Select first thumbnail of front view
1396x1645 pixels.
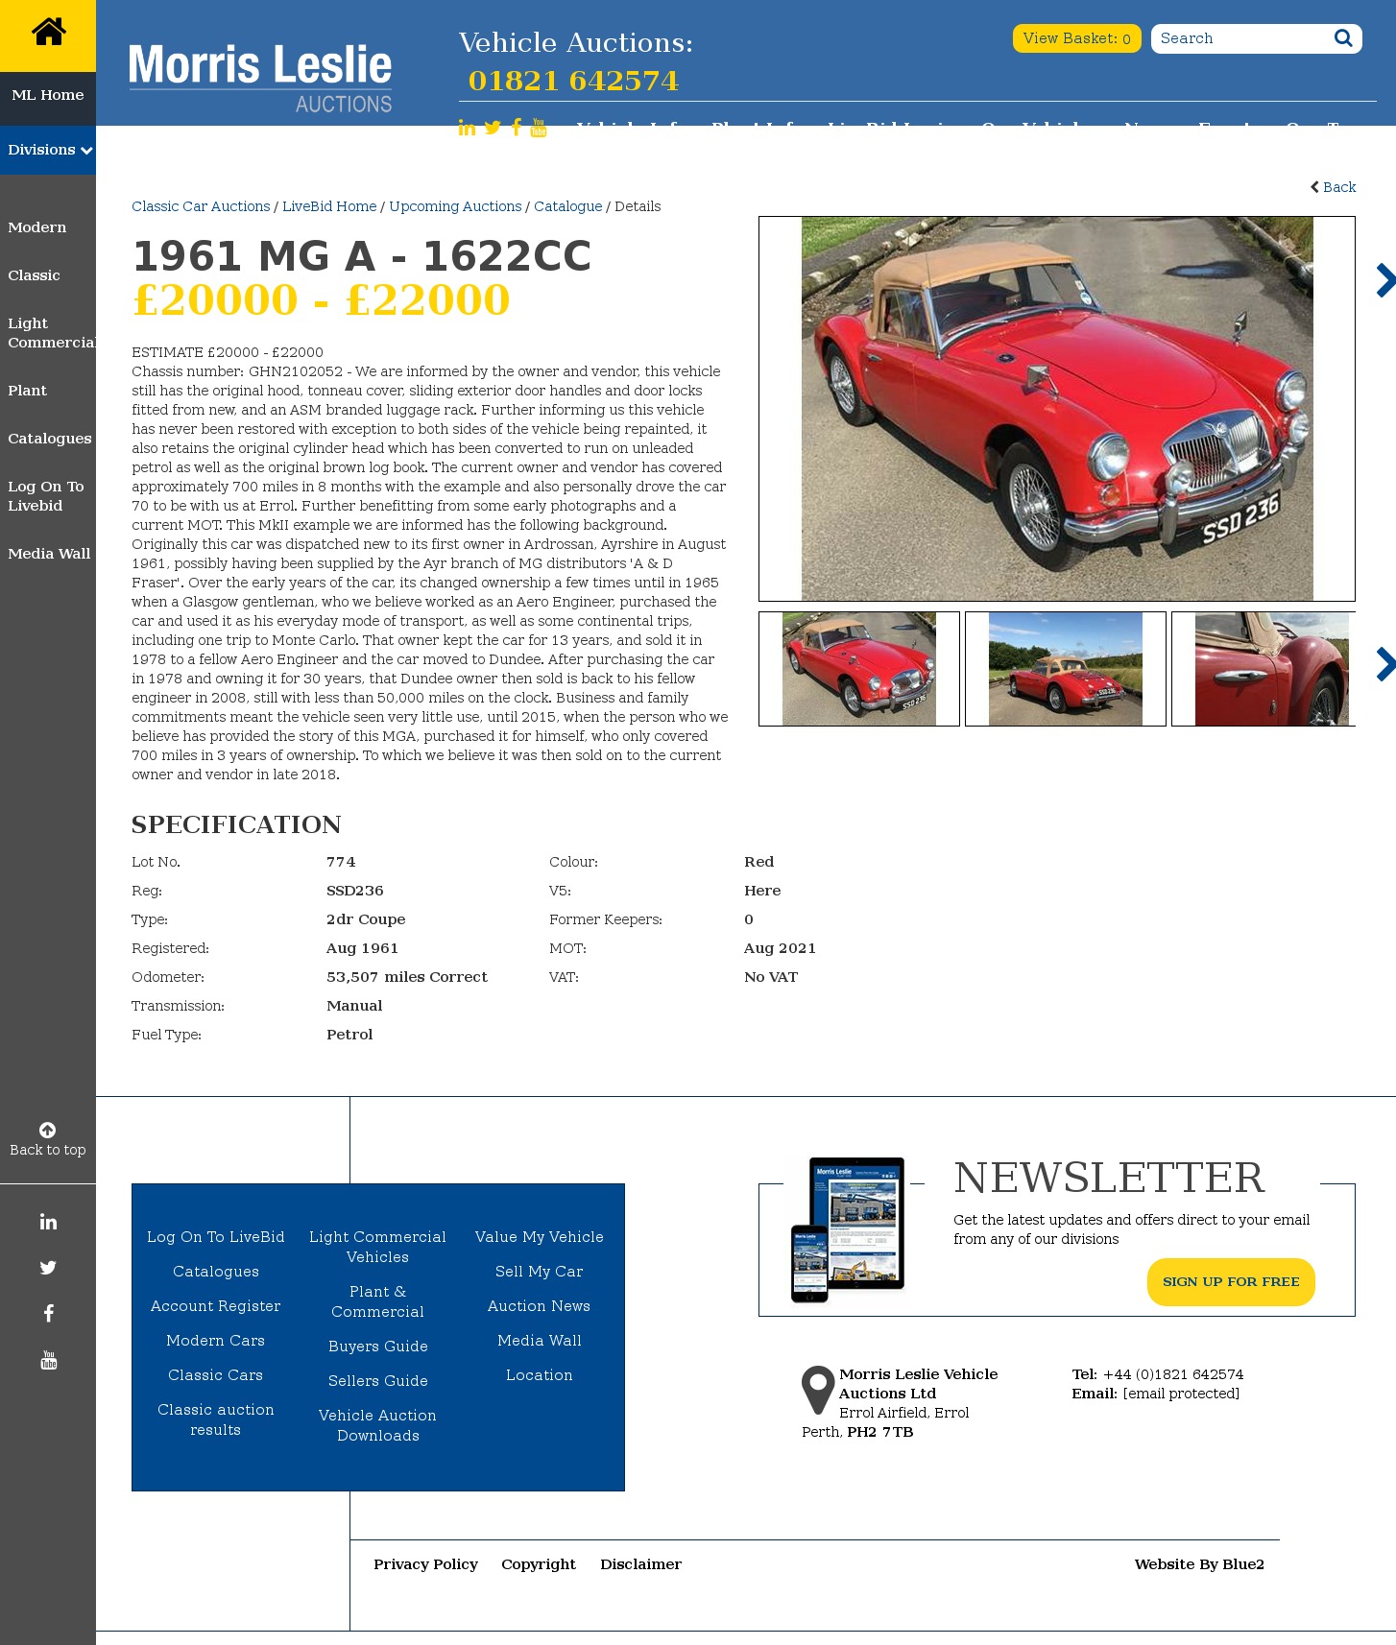859,669
